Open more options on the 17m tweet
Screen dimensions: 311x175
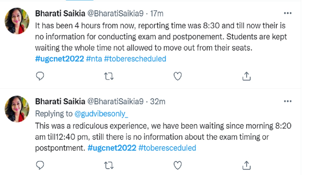[288, 13]
